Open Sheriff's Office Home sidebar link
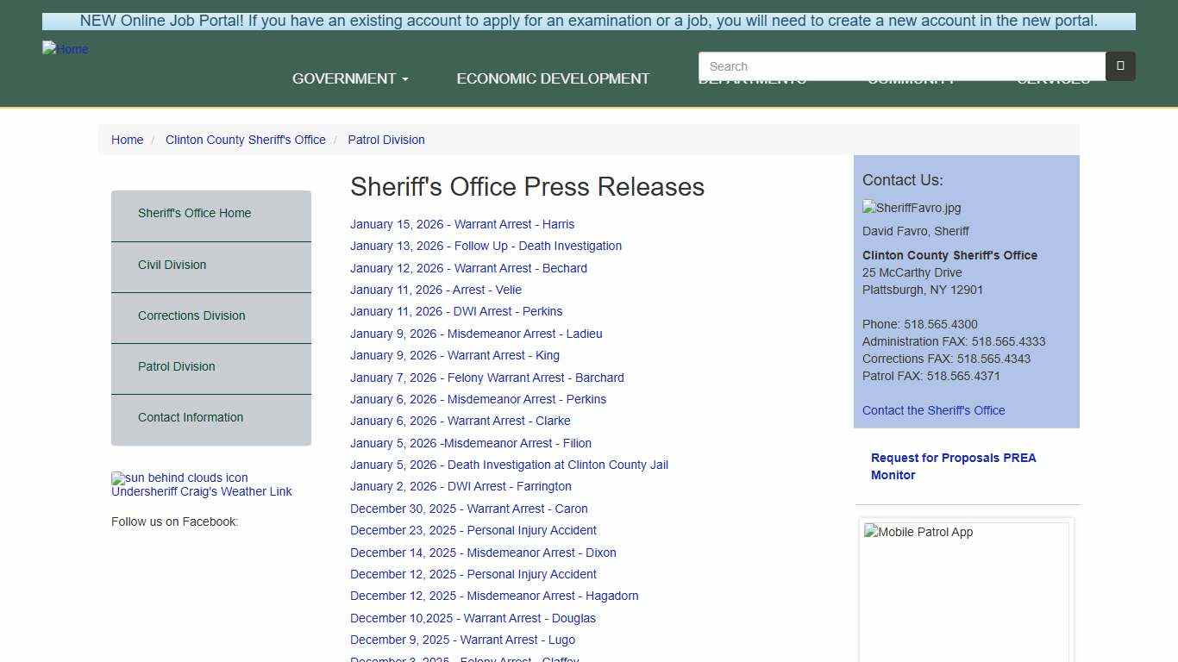This screenshot has width=1178, height=662. [195, 213]
